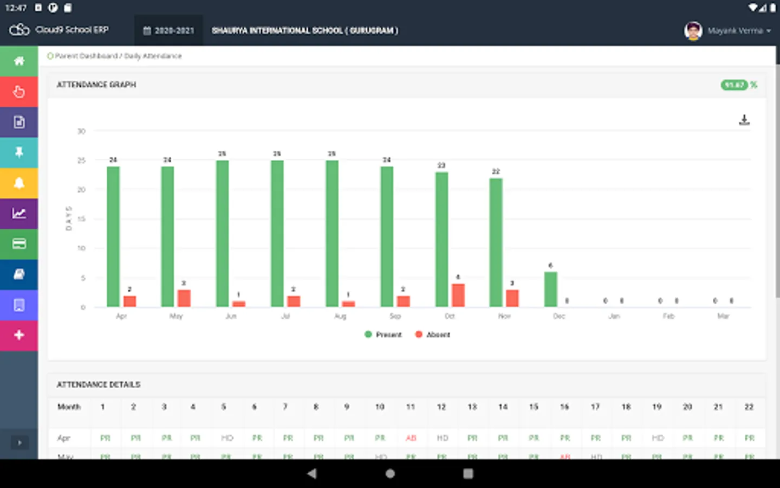Click day 22 column header
This screenshot has width=780, height=488.
[749, 407]
